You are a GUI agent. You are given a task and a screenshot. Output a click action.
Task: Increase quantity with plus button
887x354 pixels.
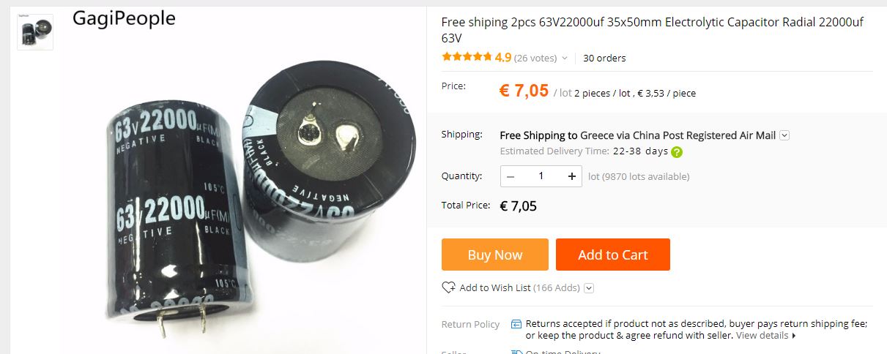point(571,176)
